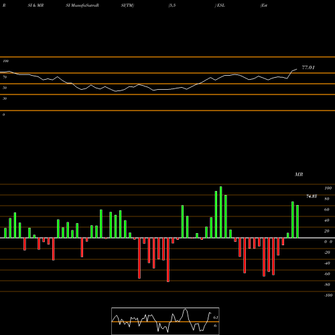This screenshot has width=335, height=335.
Task: Click the 40 label on MR axis
Action: 327,220
